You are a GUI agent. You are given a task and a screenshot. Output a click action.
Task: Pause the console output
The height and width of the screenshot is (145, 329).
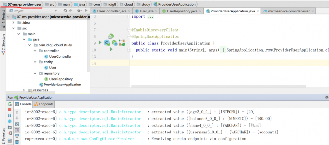10,115
